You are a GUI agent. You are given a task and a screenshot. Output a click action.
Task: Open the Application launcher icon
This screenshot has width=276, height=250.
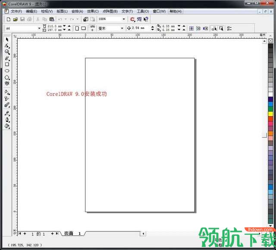click(132, 19)
